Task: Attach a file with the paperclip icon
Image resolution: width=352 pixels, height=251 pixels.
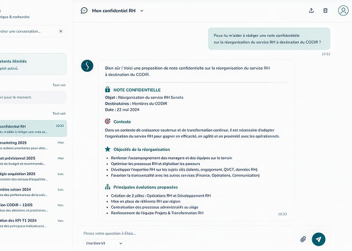Action: 303,240
